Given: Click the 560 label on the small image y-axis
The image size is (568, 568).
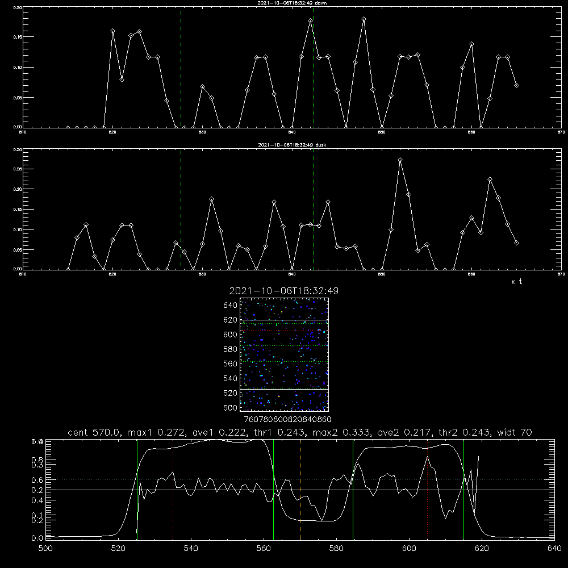Looking at the screenshot, I should 231,364.
